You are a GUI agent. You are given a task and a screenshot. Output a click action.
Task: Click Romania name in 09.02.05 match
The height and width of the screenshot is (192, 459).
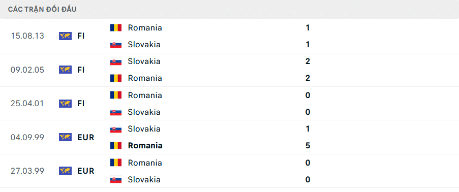click(x=145, y=78)
